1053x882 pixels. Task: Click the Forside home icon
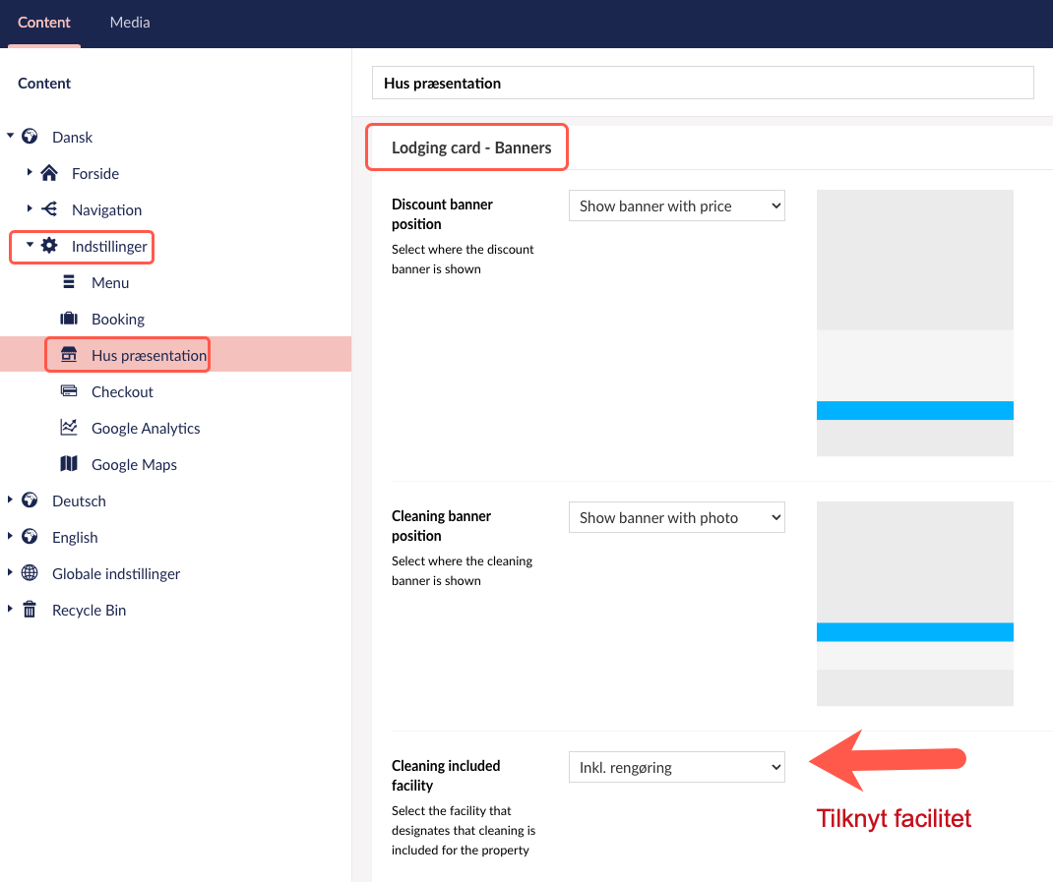coord(49,173)
